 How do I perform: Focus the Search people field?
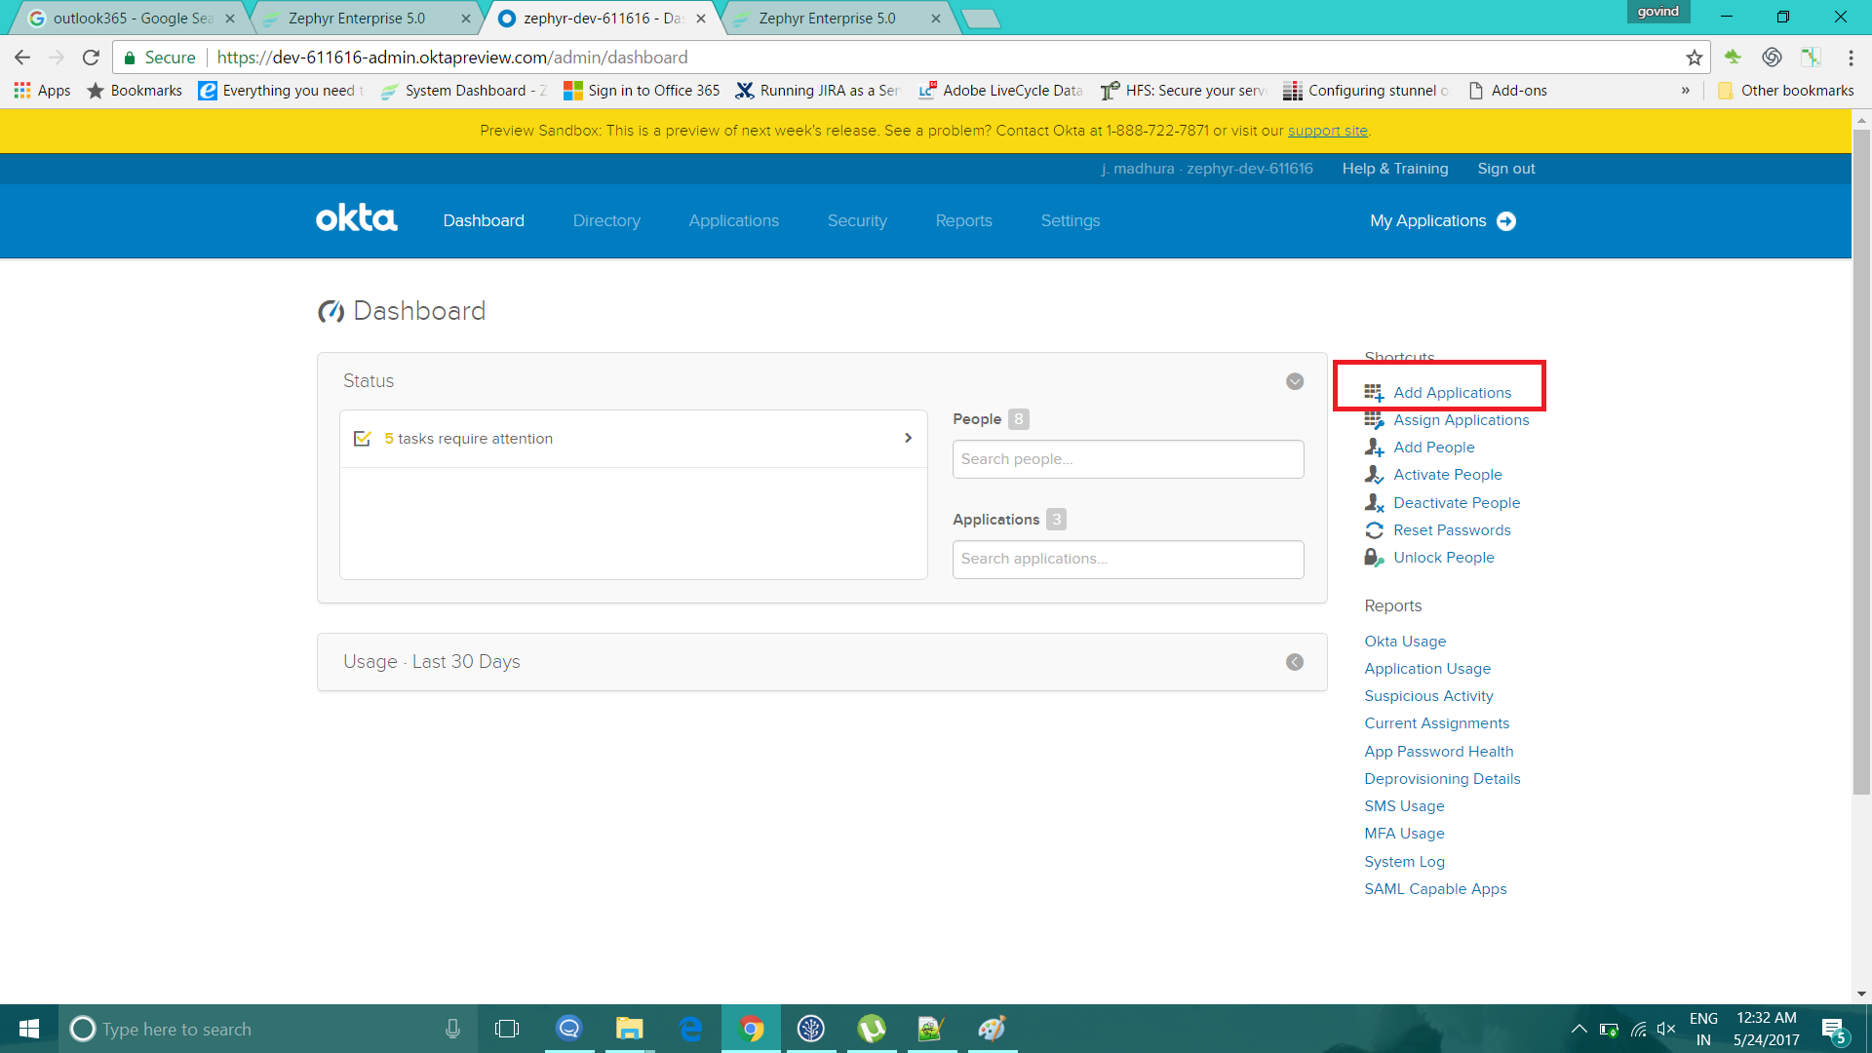(1127, 459)
